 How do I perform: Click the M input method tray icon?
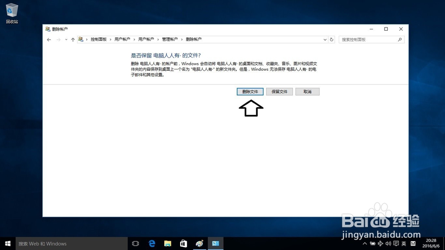click(413, 243)
